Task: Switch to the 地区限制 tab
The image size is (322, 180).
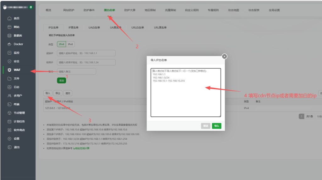Action: coord(150,10)
